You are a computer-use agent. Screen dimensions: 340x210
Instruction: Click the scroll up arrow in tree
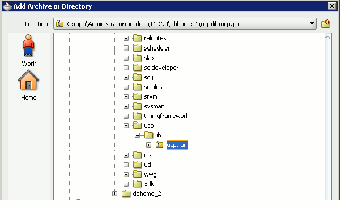pos(328,37)
